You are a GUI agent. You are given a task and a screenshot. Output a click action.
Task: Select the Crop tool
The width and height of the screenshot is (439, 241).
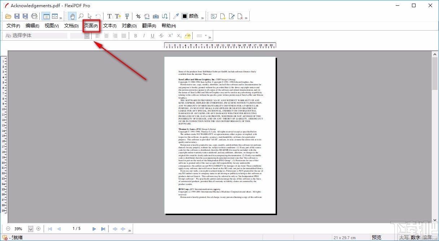(x=138, y=16)
